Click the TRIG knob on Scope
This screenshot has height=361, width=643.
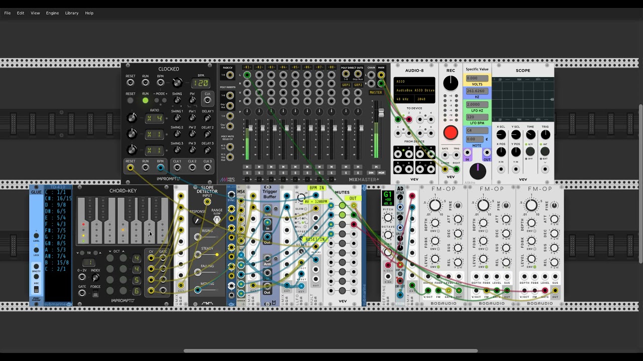545,135
